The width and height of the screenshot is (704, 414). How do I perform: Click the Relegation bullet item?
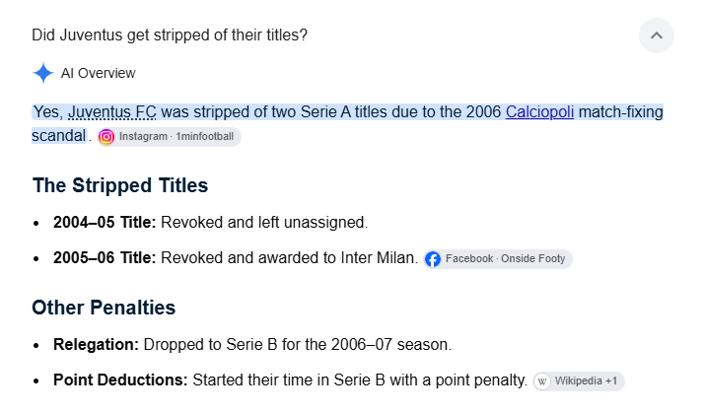tap(252, 344)
